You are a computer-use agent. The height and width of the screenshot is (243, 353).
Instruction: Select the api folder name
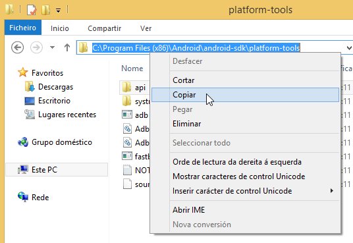(x=140, y=88)
